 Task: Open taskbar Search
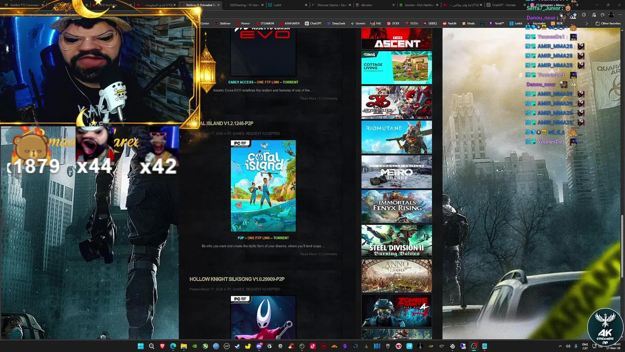pyautogui.click(x=151, y=346)
